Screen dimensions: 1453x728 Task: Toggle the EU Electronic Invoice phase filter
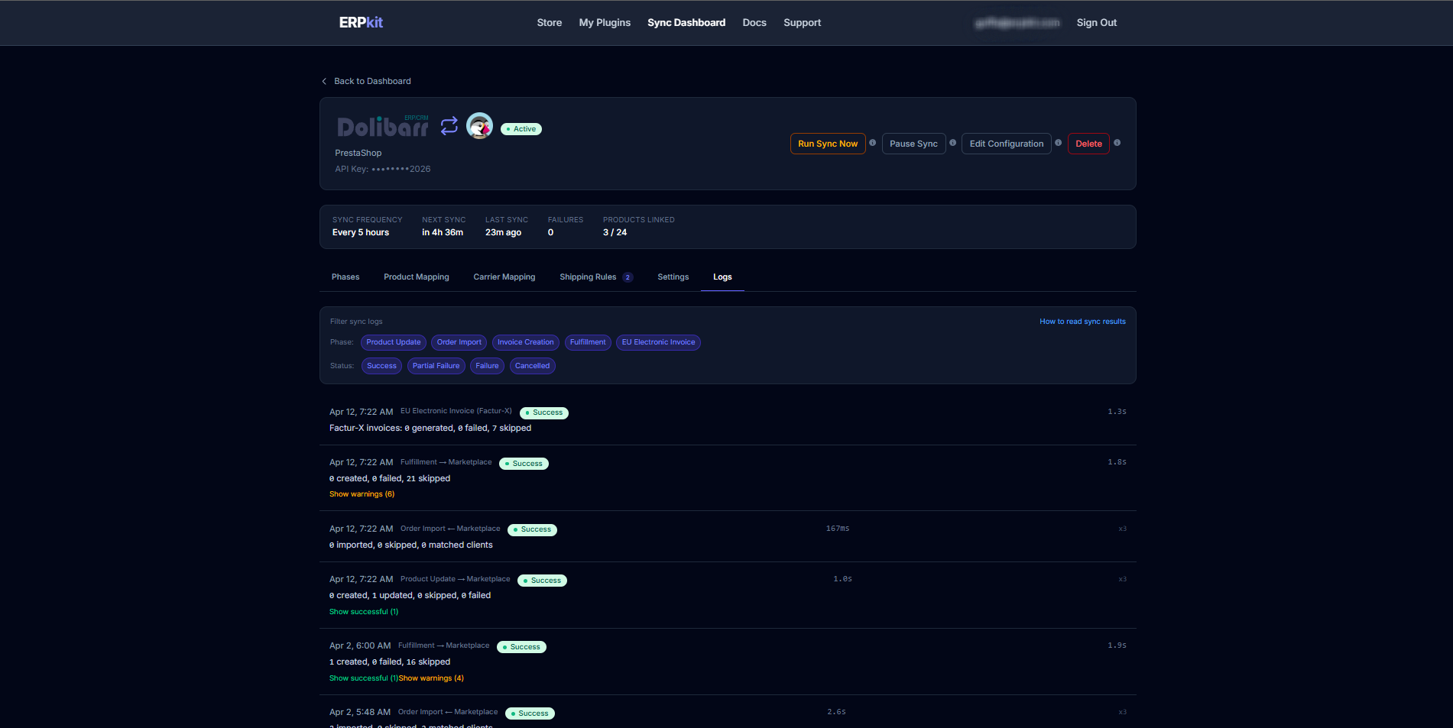click(658, 342)
